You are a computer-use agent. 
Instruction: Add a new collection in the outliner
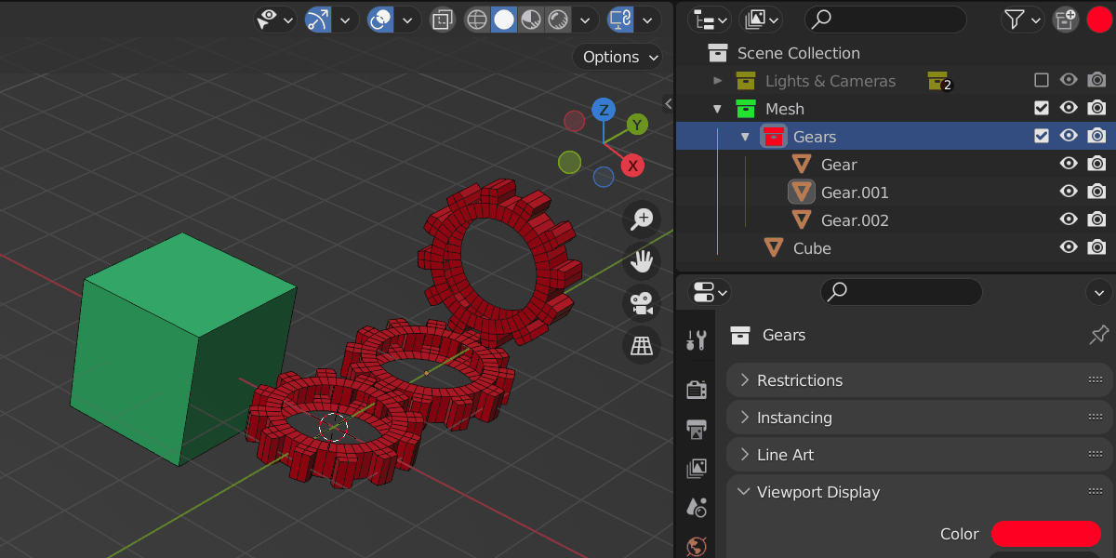[1065, 19]
